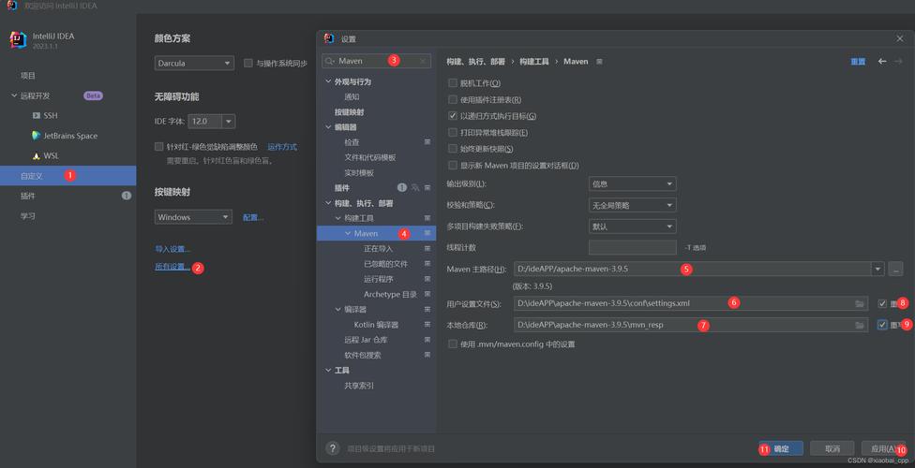Click the project-level icon beside 运行程序 row
Viewport: 915px width, 468px height.
pyautogui.click(x=427, y=279)
